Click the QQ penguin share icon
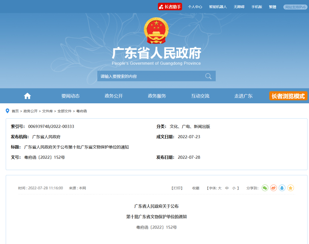The height and width of the screenshot is (244, 309). pyautogui.click(x=282, y=188)
